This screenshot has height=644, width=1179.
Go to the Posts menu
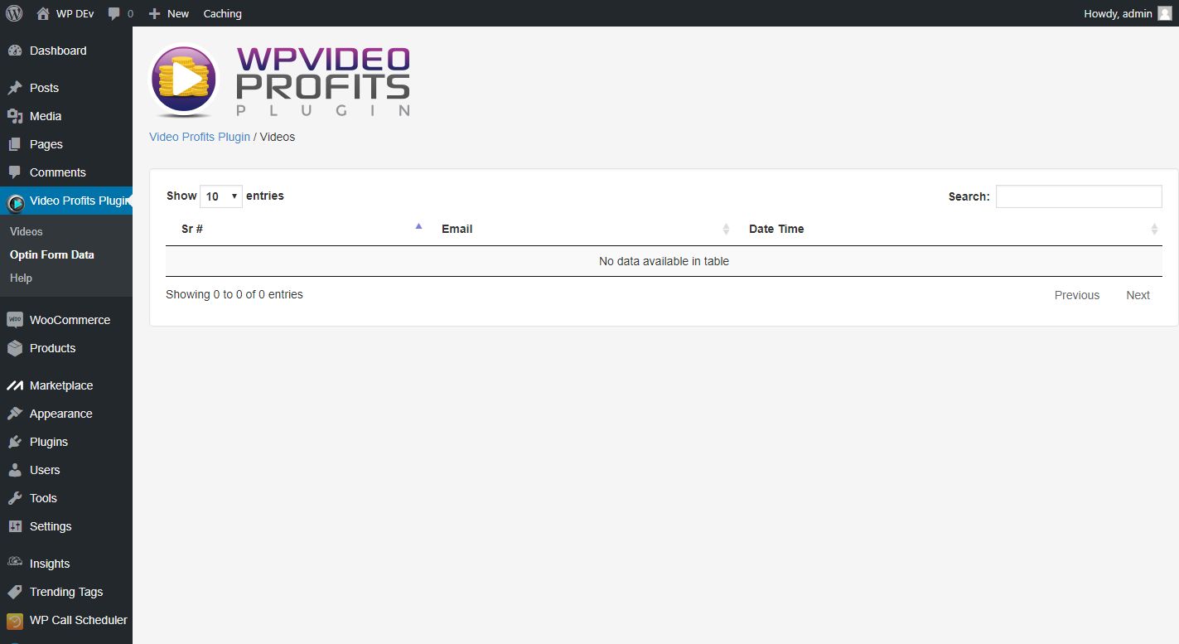44,88
